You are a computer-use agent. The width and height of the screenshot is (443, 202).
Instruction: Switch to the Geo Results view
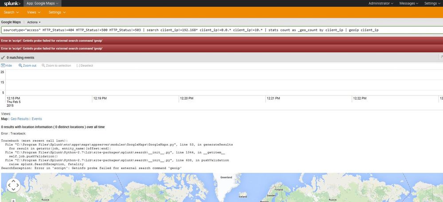tap(20, 119)
